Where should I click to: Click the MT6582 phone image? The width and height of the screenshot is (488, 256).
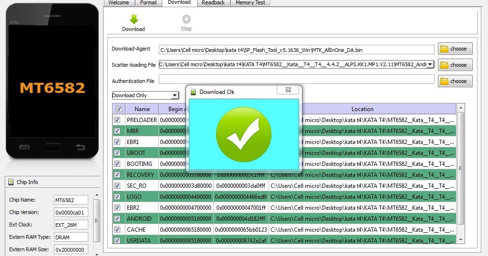click(x=52, y=81)
